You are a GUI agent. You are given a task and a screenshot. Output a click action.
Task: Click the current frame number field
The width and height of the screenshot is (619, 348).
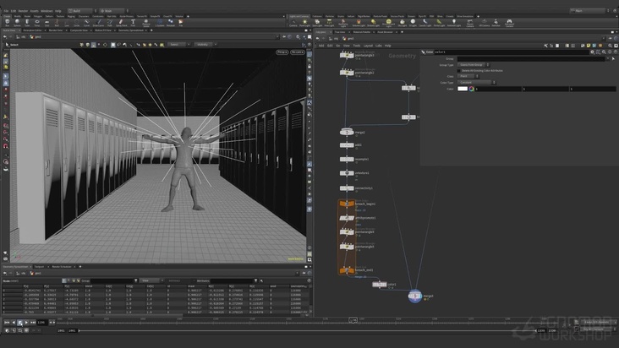click(41, 323)
